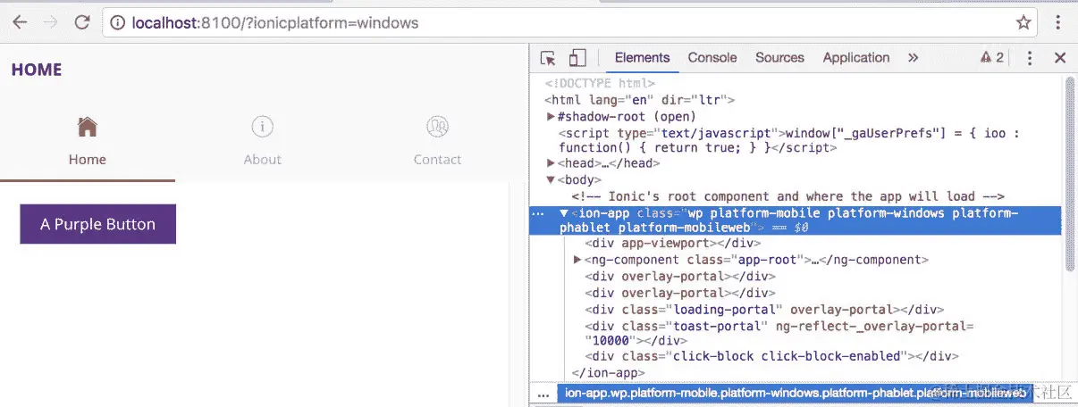Switch to the Console tab

pyautogui.click(x=712, y=58)
